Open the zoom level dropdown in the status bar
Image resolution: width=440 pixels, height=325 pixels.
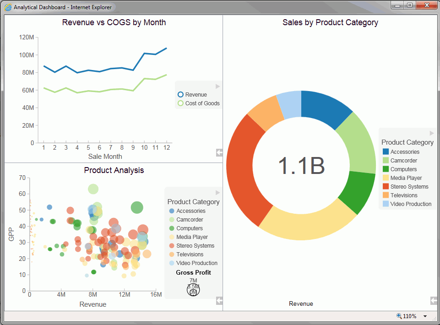[424, 316]
